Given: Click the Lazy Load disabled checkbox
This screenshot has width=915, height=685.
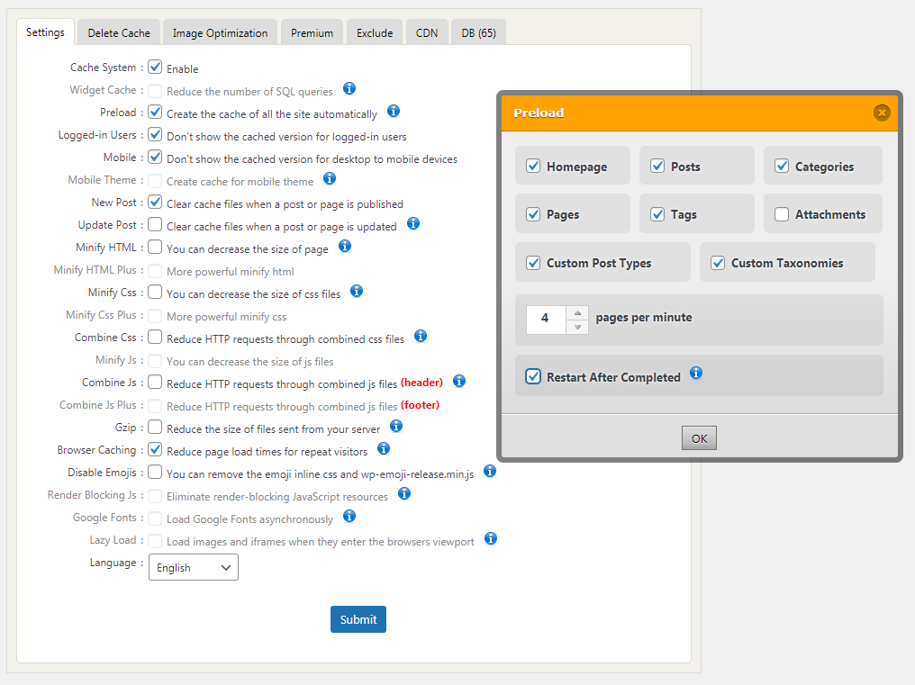Looking at the screenshot, I should coord(155,541).
